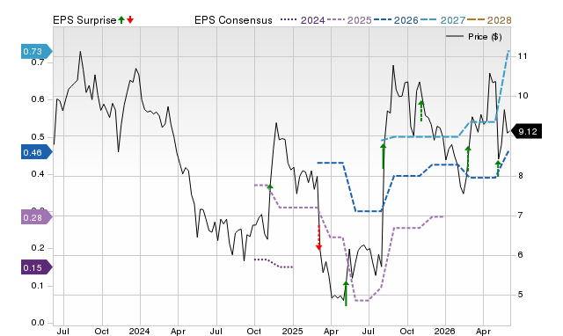Image resolution: width=563 pixels, height=336 pixels.
Task: Click the green surprise arrow near May 2026
Action: pos(498,169)
